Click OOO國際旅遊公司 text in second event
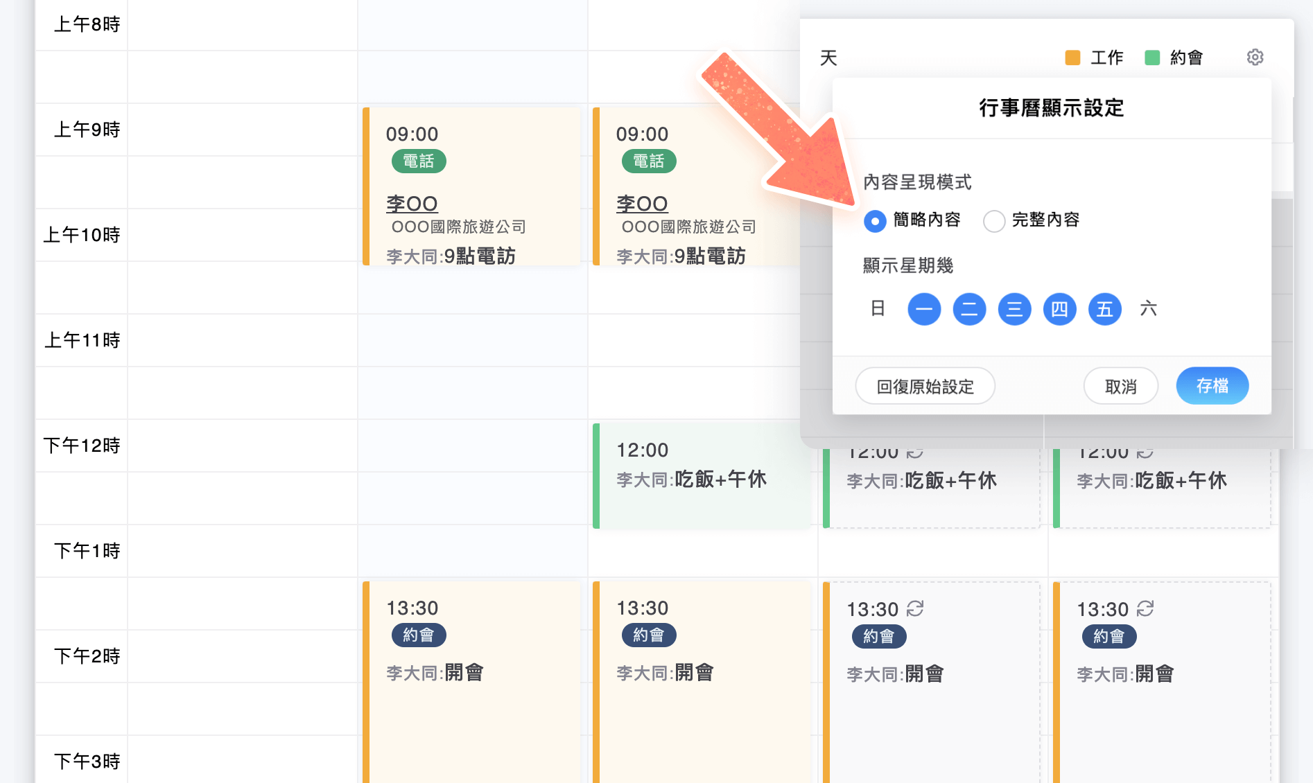The image size is (1313, 783). 688,227
